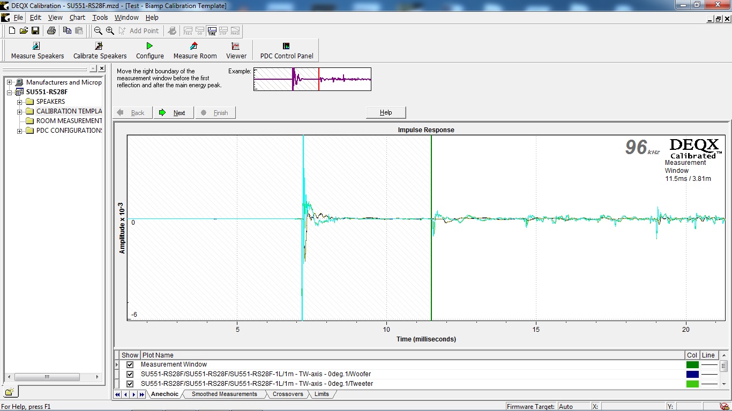The width and height of the screenshot is (732, 411).
Task: Open the Edit menu
Action: pyautogui.click(x=35, y=18)
